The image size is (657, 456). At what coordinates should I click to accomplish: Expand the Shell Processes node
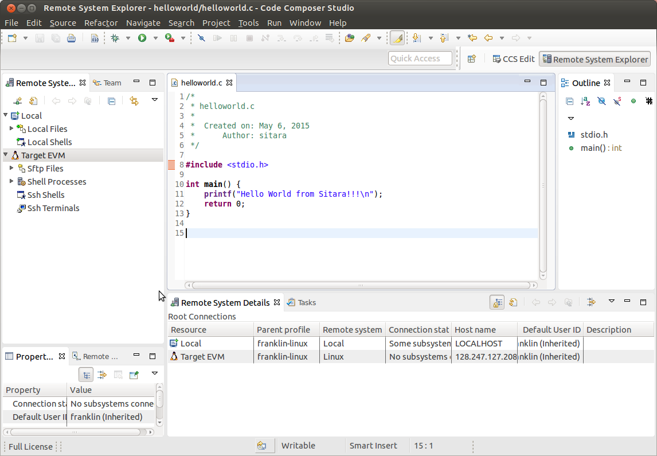pyautogui.click(x=11, y=181)
